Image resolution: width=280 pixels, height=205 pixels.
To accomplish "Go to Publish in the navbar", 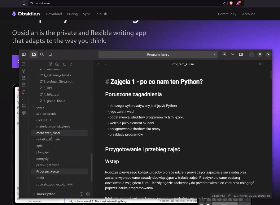I will click(101, 14).
